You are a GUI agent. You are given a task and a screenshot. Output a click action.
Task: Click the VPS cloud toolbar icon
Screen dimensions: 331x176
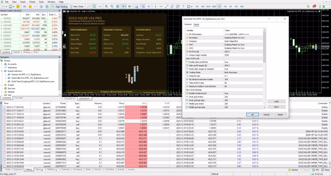point(41,7)
